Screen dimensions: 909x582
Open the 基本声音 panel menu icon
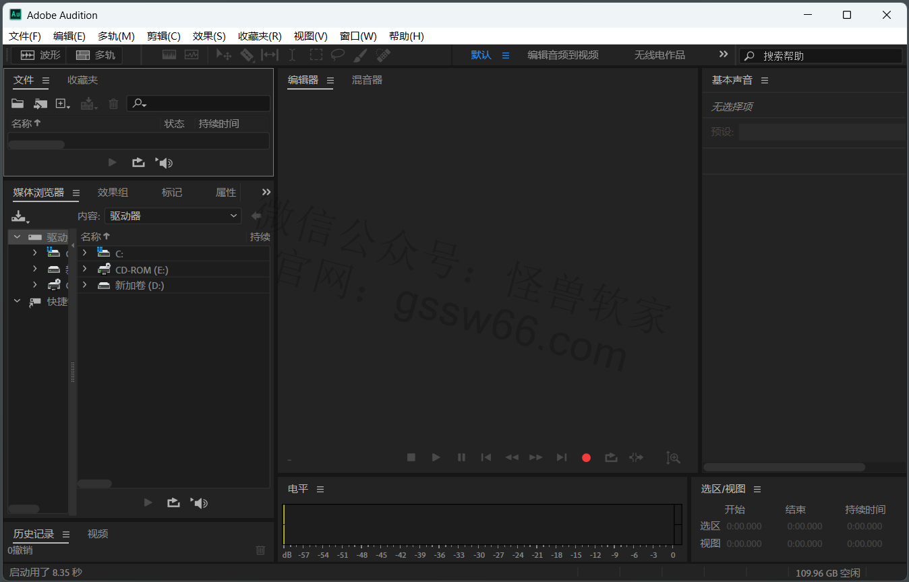pos(765,80)
